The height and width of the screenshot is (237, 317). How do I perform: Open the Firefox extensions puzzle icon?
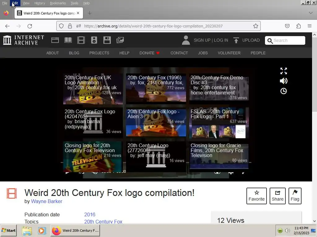coord(298,26)
